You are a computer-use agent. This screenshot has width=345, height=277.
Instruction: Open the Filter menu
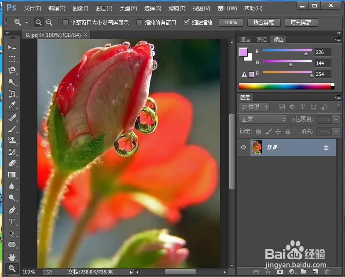[x=177, y=8]
